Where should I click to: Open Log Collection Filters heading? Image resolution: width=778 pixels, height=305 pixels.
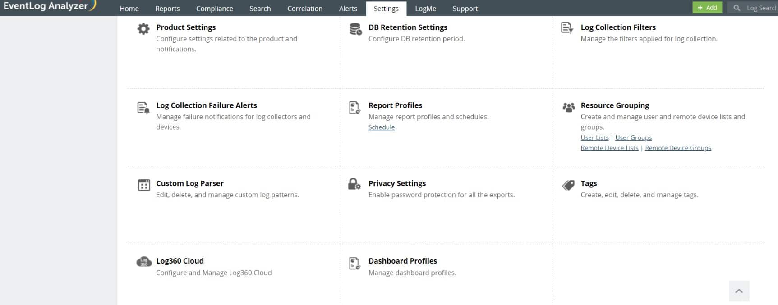point(618,27)
